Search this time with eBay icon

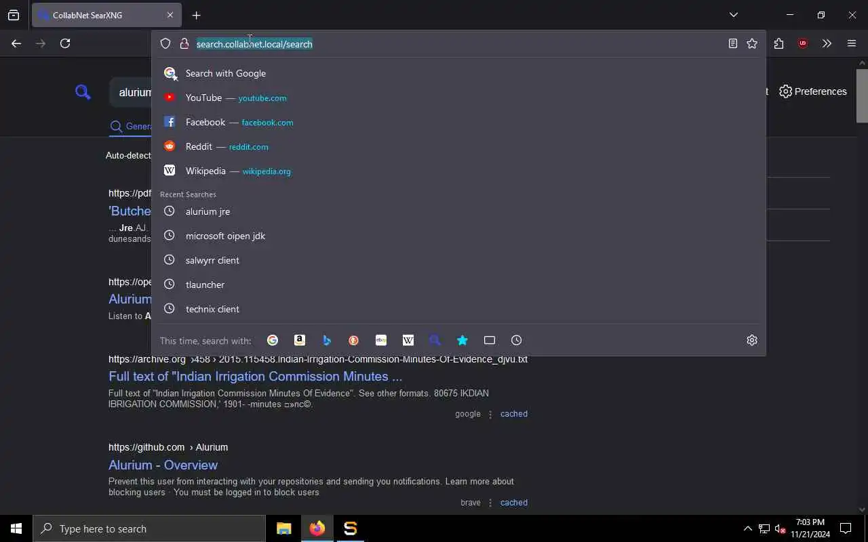point(381,340)
